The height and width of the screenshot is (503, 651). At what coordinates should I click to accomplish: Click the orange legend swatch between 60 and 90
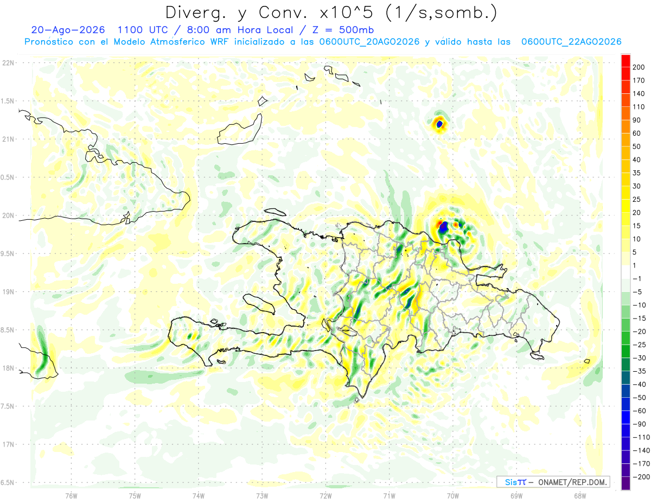tap(626, 126)
